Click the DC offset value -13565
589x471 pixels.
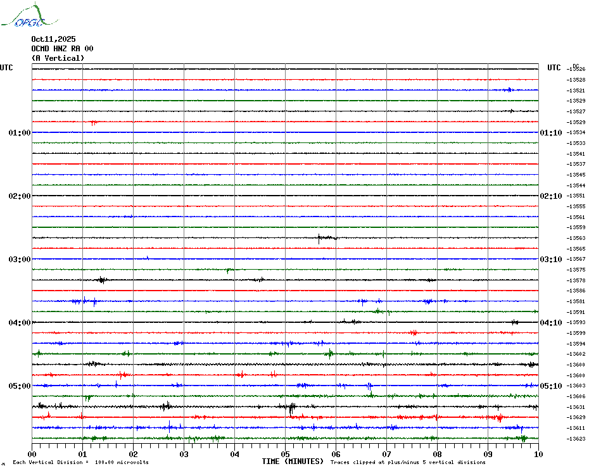[576, 249]
